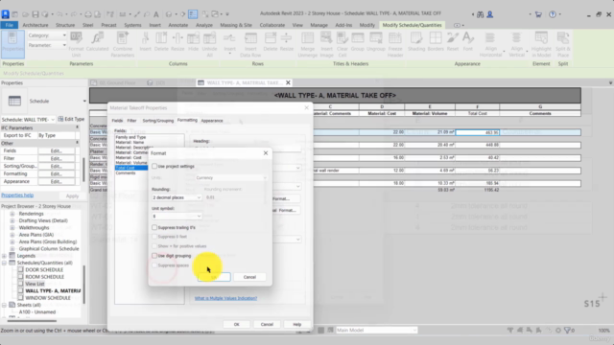Screen dimensions: 614x345
Task: Click the Sign In user icon
Action: pos(490,14)
